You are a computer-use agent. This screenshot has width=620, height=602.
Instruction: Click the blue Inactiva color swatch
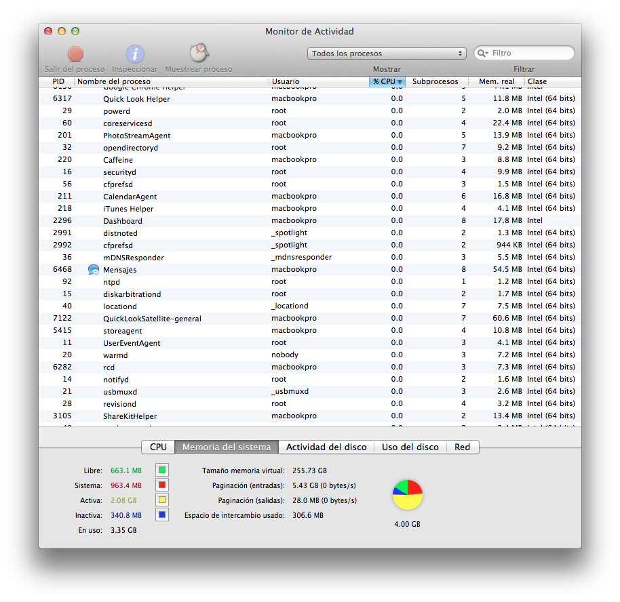point(162,515)
